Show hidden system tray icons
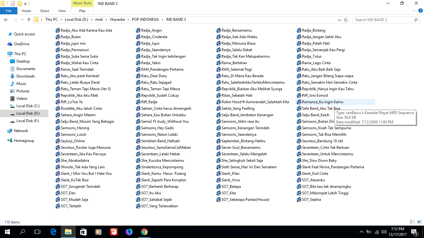 coord(361,232)
